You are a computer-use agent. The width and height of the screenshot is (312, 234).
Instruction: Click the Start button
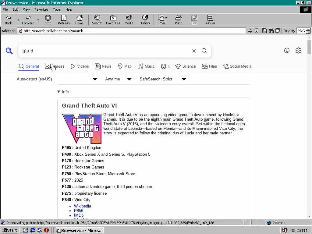9,230
